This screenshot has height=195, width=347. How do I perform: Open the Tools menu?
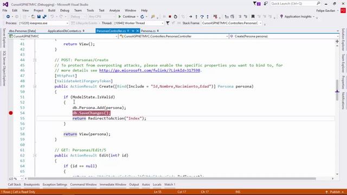tap(90, 10)
